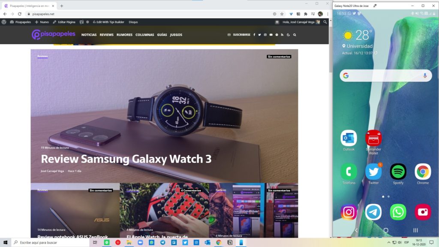Launch Instagram from the phone dock
The image size is (439, 247).
tap(349, 212)
